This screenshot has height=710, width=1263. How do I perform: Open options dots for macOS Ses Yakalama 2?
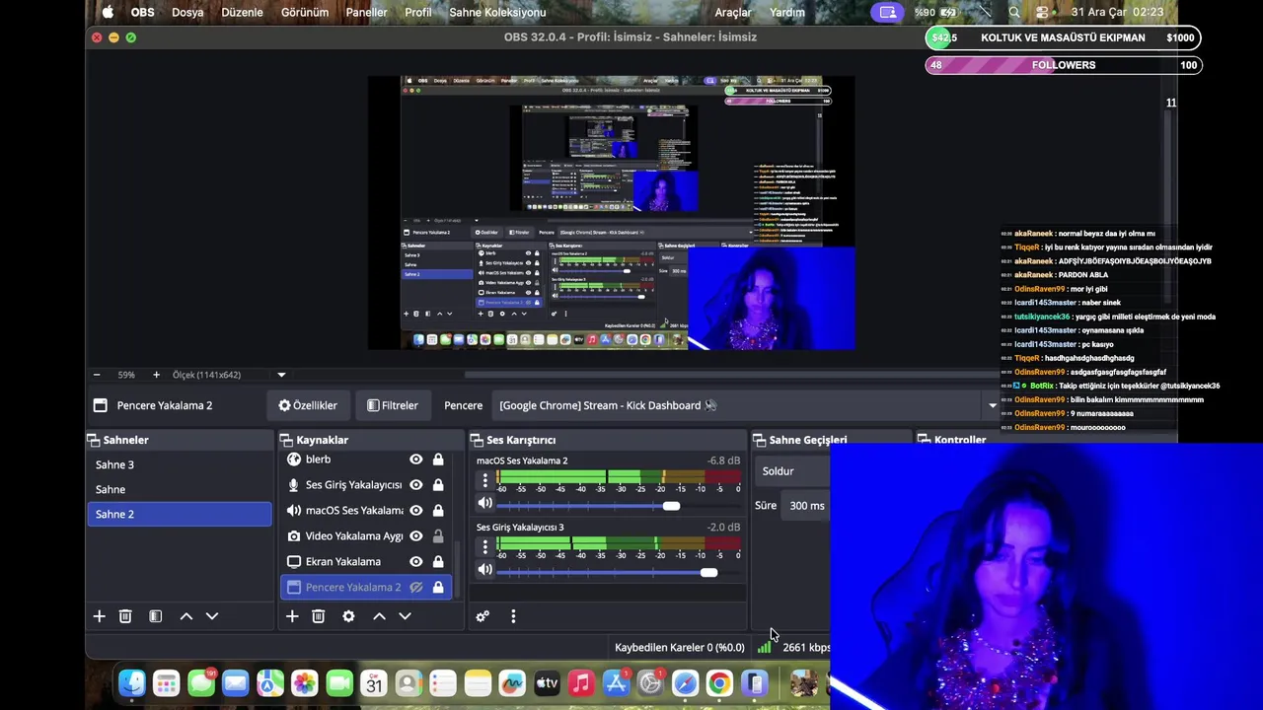484,480
